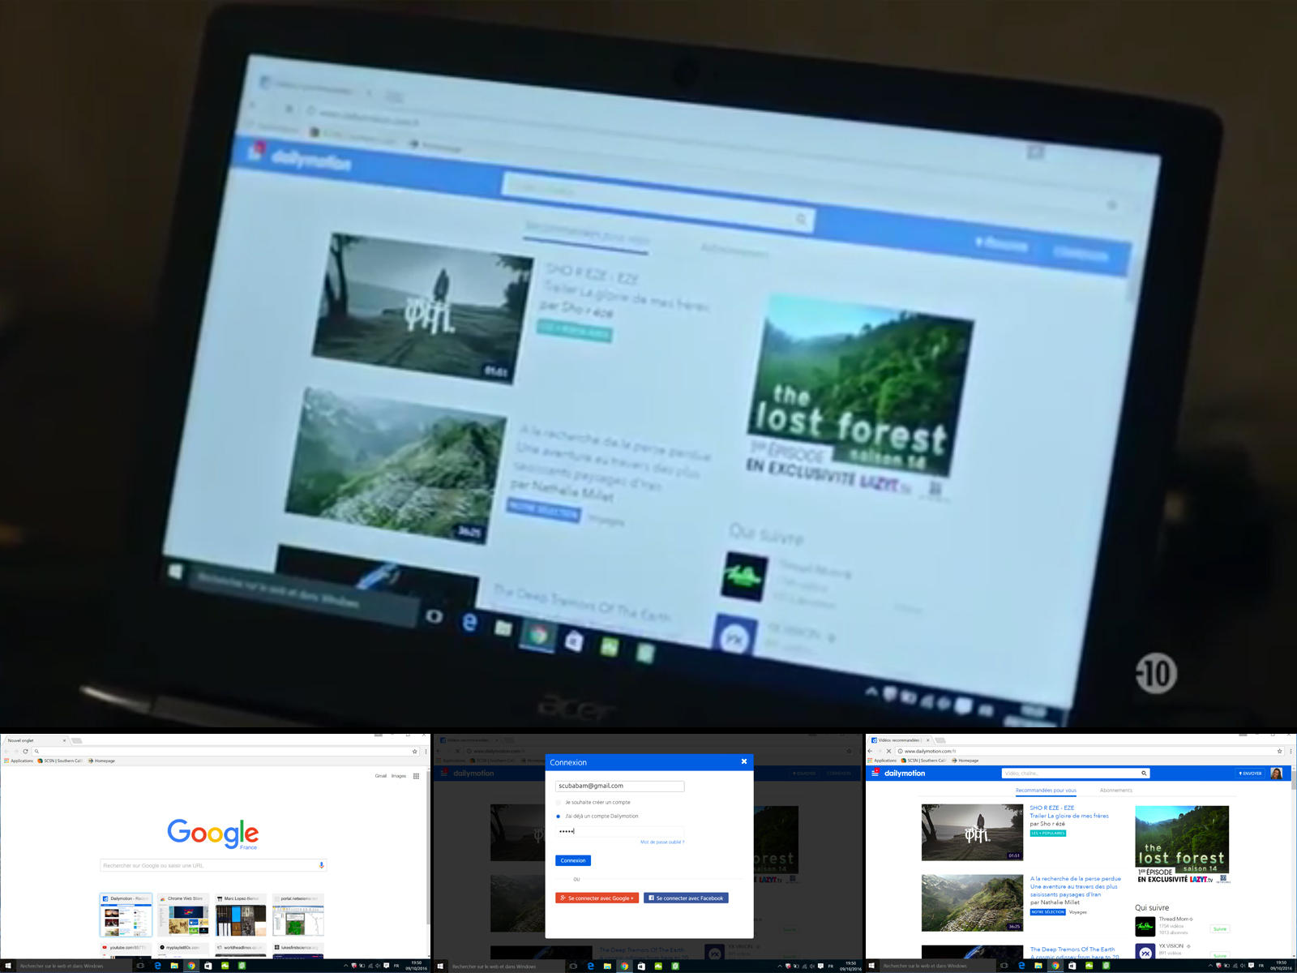
Task: Open 'Trailer La gloire de mes frères' link in logged-in screenshot
Action: click(1069, 816)
